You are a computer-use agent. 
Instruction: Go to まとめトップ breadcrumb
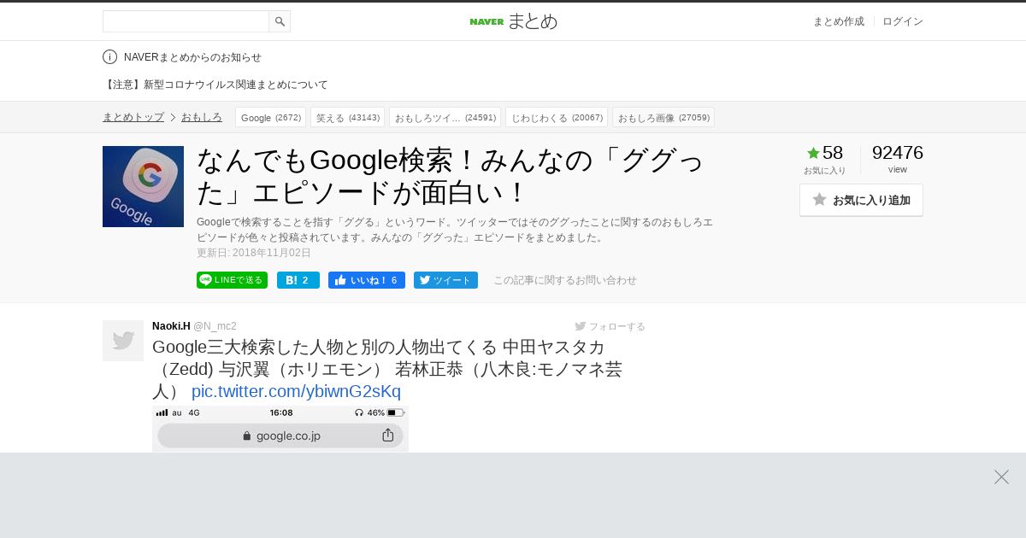click(133, 117)
